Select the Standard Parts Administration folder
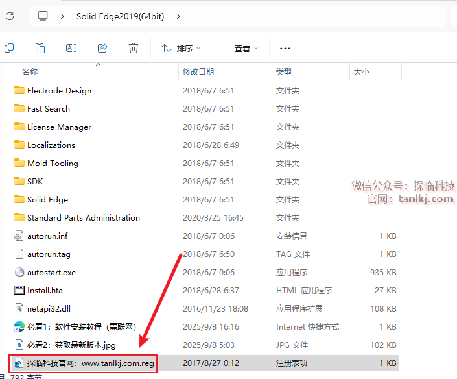 (x=83, y=218)
